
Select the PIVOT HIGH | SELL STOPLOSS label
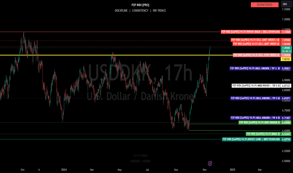click(251, 32)
